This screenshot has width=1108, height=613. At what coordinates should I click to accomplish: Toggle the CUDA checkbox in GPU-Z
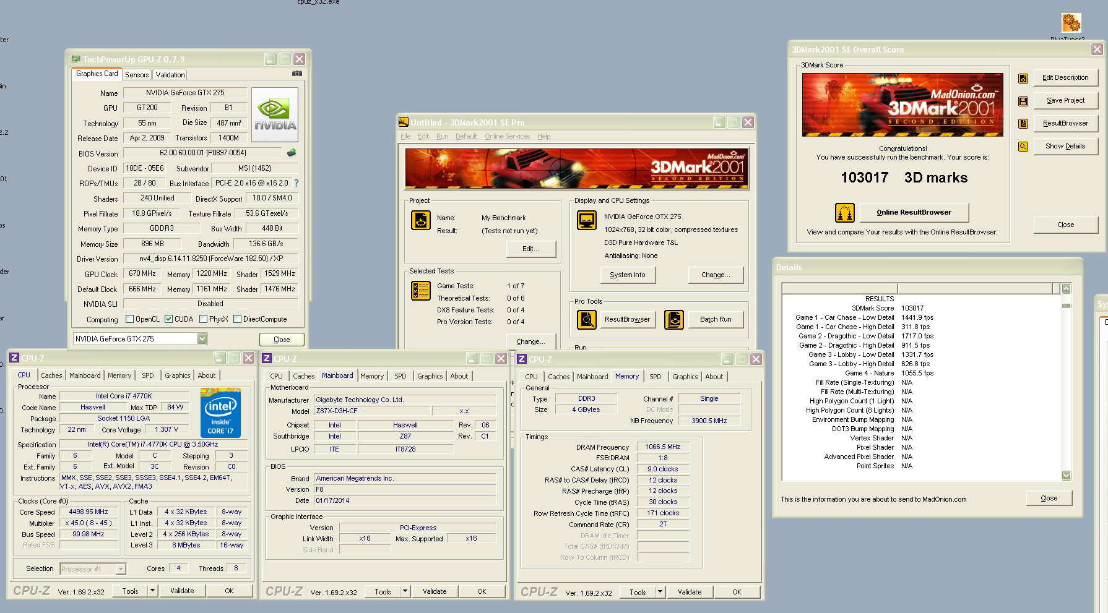pos(168,319)
